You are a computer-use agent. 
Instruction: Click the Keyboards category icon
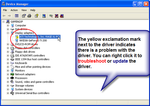coord(12,63)
